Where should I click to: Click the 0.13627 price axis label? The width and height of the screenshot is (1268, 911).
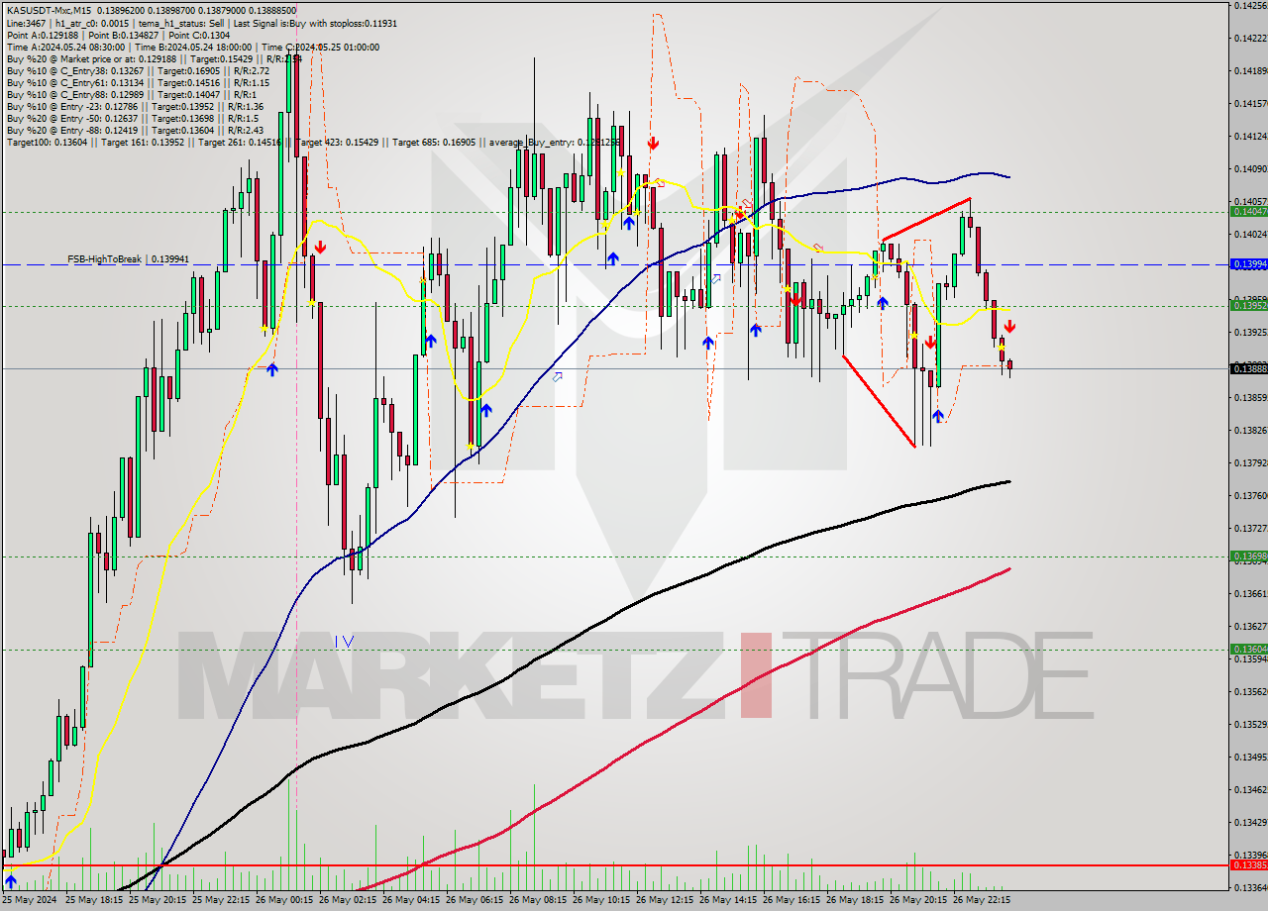click(x=1250, y=627)
